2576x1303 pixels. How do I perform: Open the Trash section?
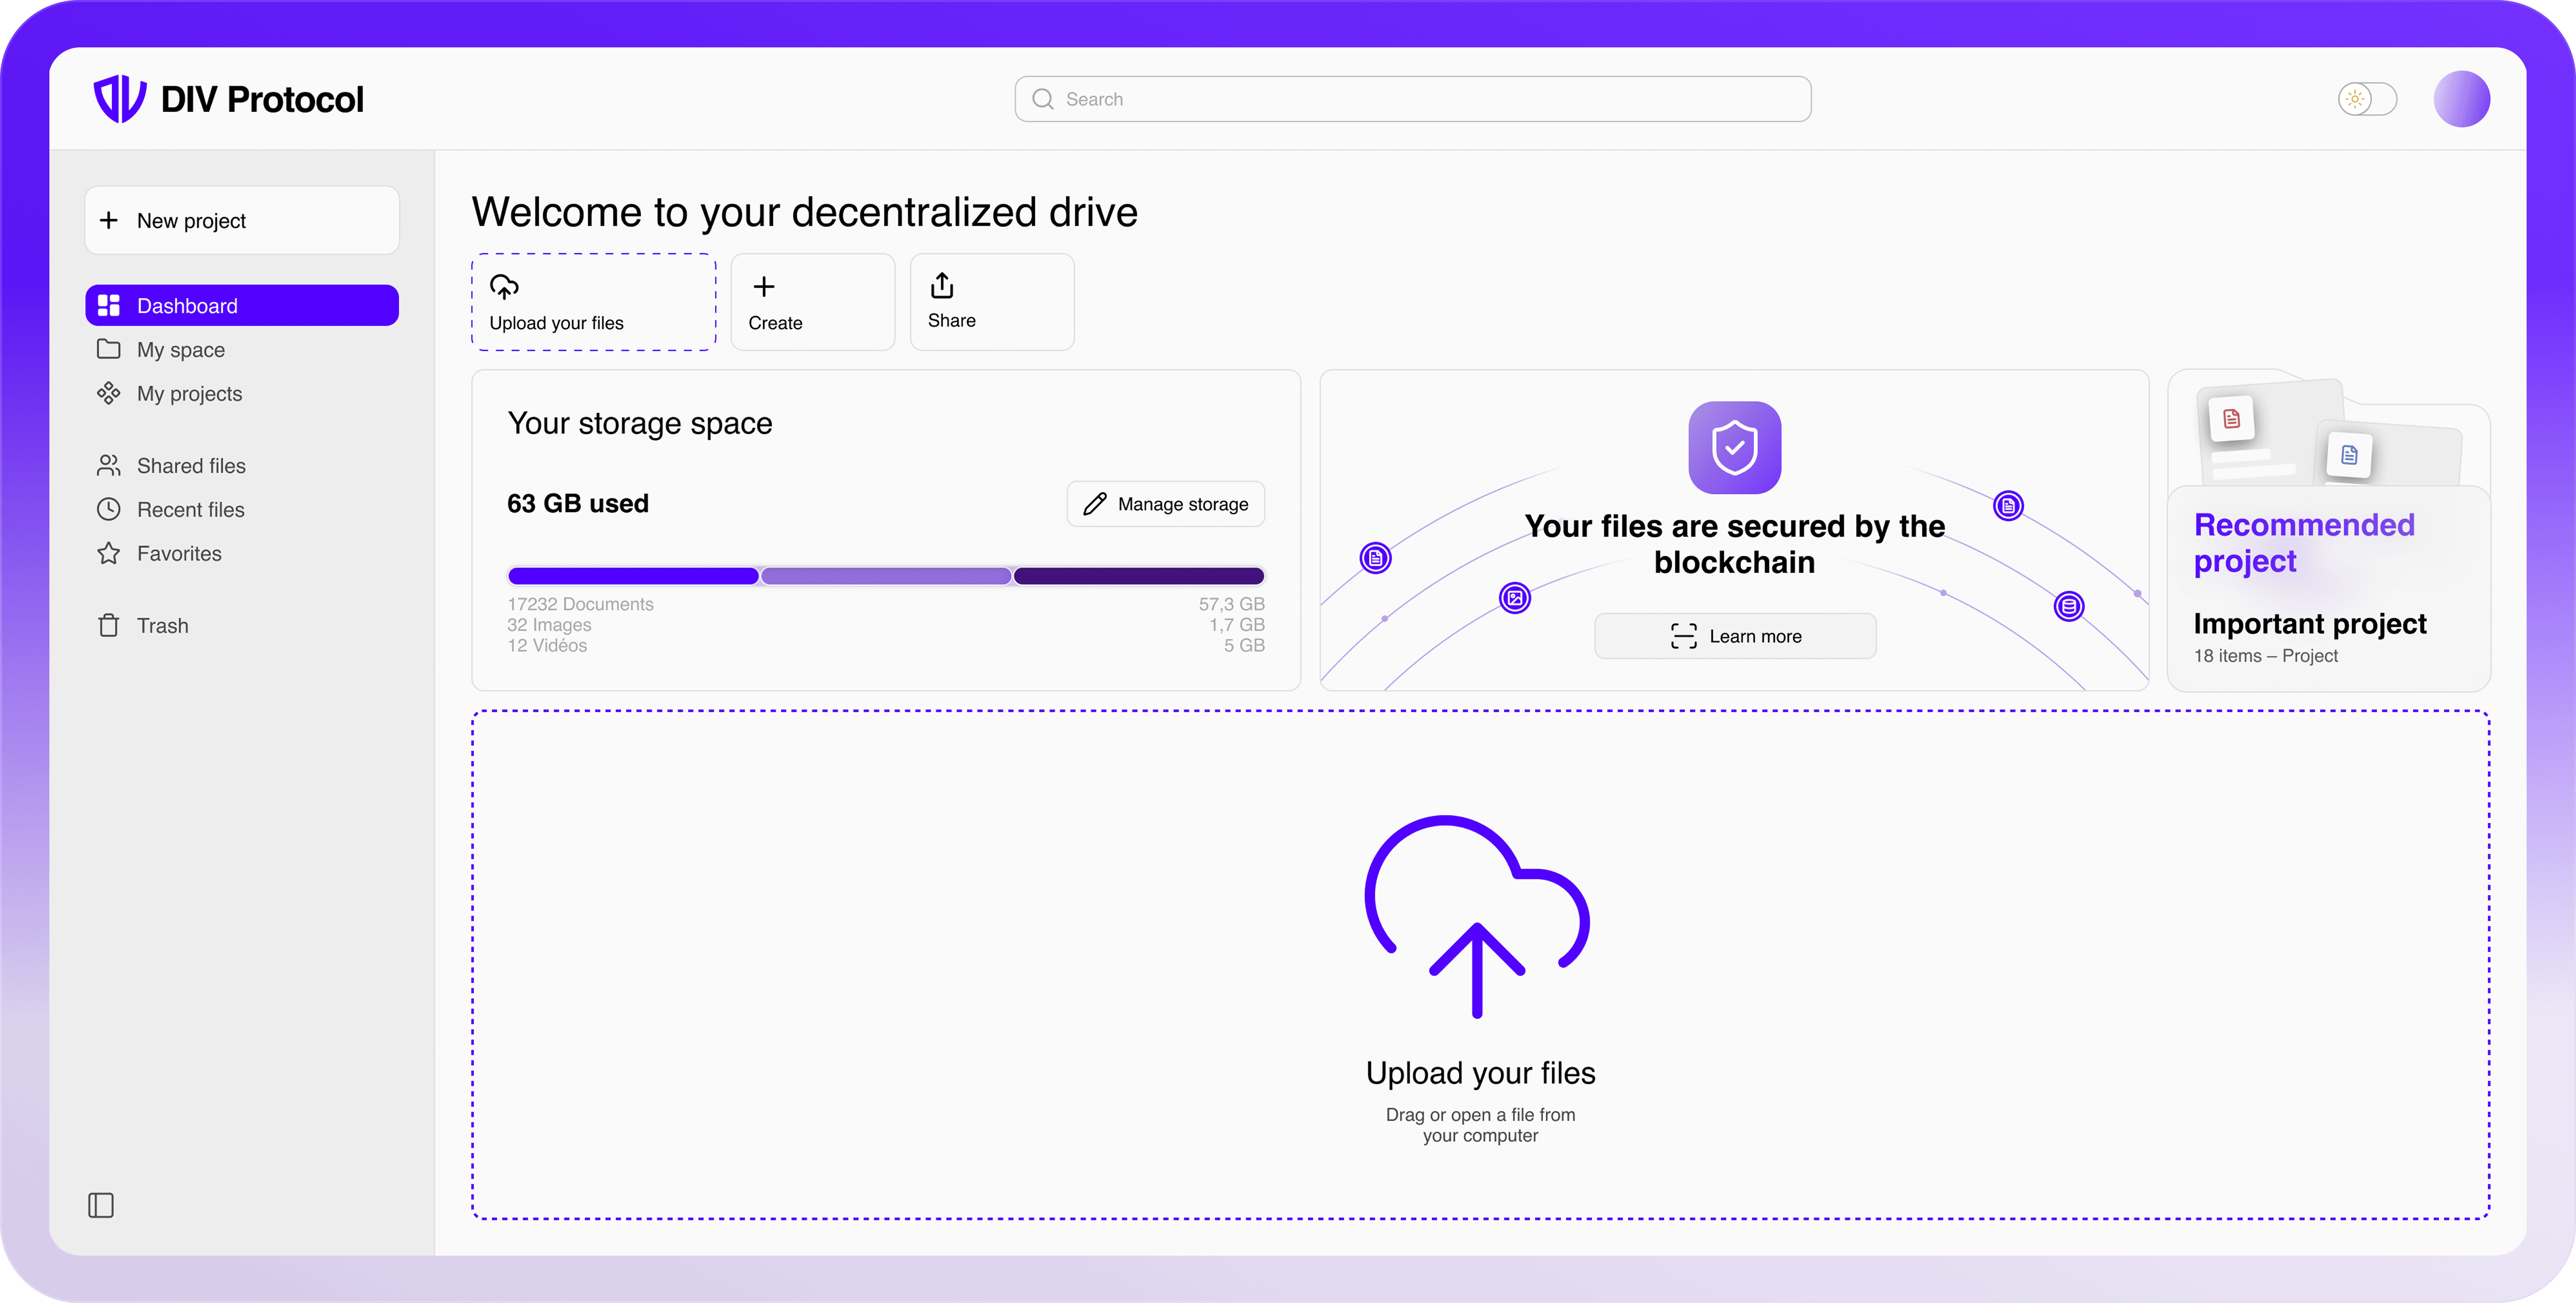pos(163,624)
